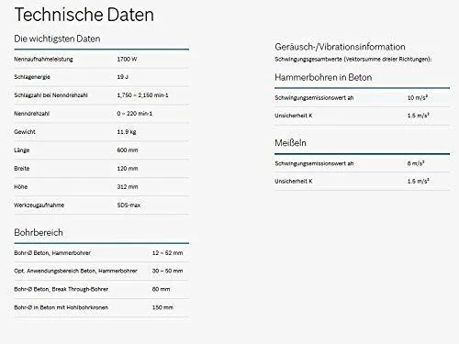The width and height of the screenshot is (459, 344).
Task: Click the 'Länge' label
Action: [x=22, y=150]
